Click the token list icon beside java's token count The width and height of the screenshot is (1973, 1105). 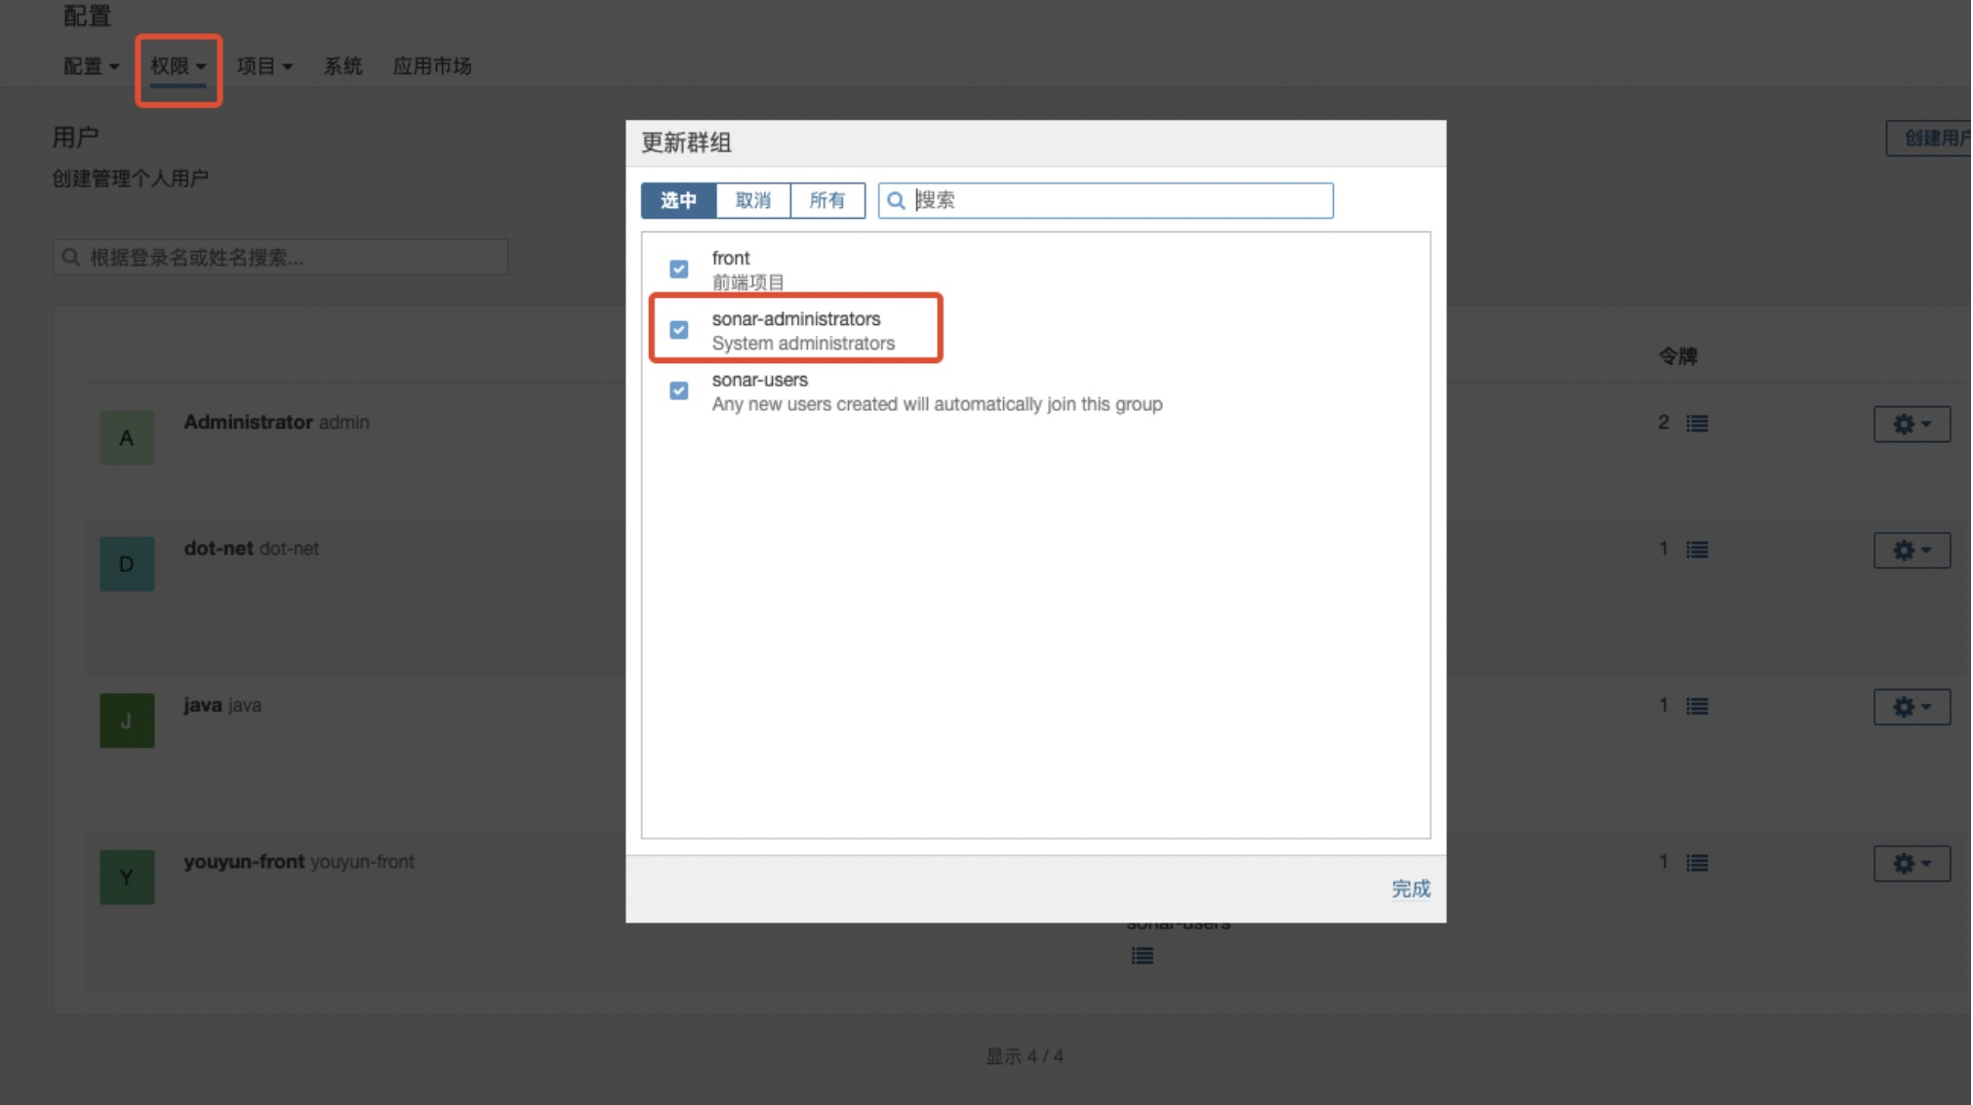pos(1695,706)
